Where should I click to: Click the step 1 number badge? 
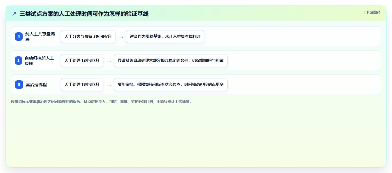coord(19,37)
